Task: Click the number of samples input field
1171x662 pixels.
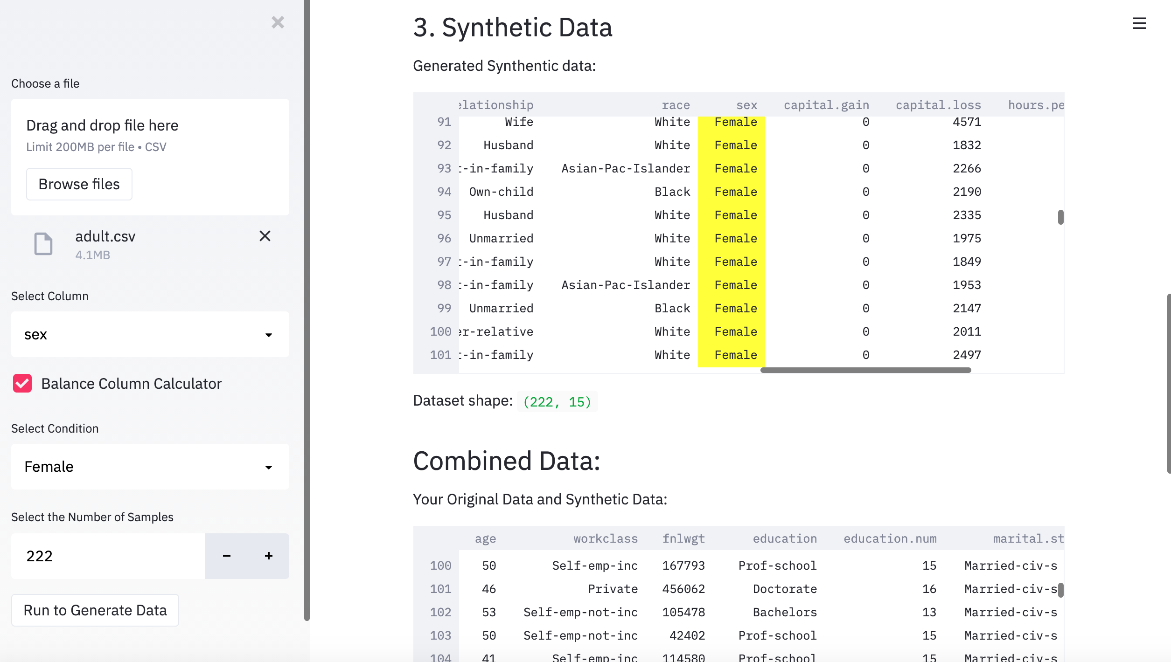Action: (x=108, y=556)
